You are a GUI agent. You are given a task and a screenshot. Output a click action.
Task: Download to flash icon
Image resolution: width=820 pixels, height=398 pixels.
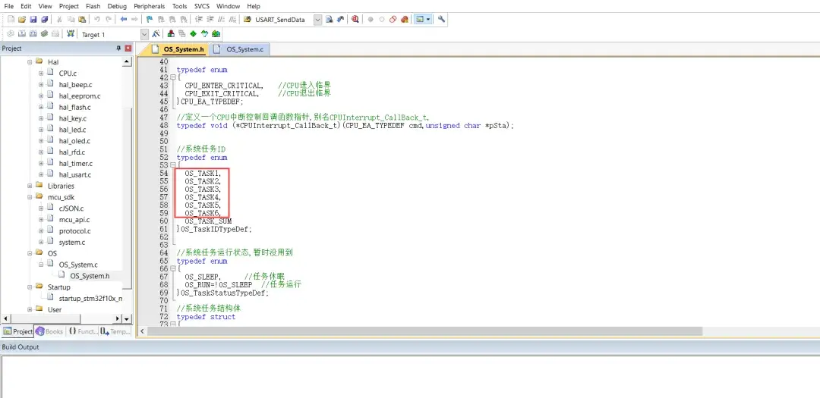pyautogui.click(x=70, y=34)
